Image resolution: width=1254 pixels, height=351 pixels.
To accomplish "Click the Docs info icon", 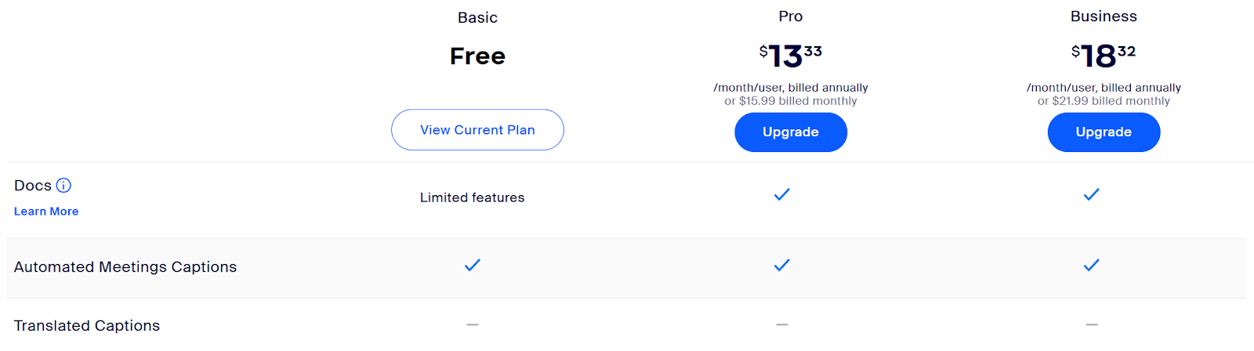I will (x=63, y=186).
